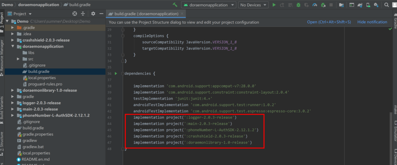
Task: Sync Project with Gradle Files elephant icon
Action: click(x=360, y=5)
